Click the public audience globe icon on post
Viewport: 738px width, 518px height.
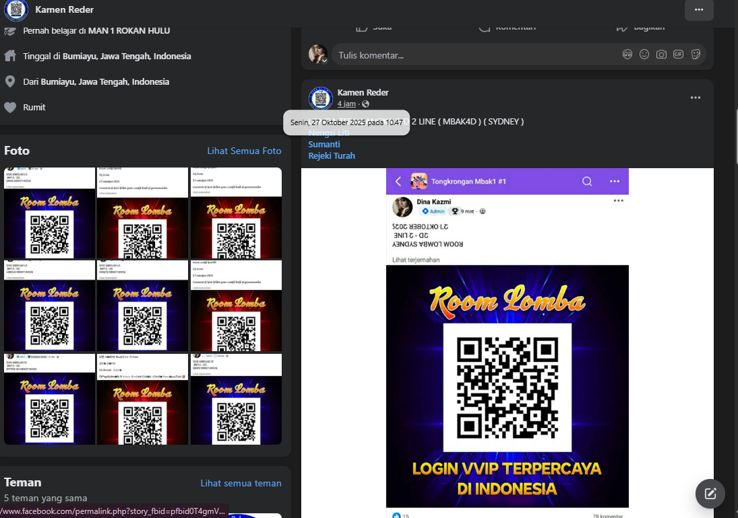366,104
